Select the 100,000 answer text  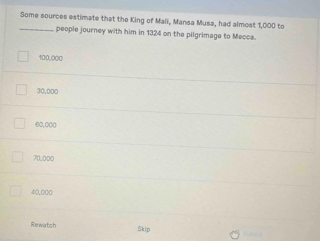point(50,58)
